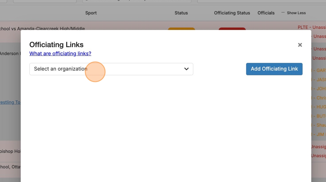Sort by the Sport column header
The height and width of the screenshot is (182, 326).
(x=91, y=13)
